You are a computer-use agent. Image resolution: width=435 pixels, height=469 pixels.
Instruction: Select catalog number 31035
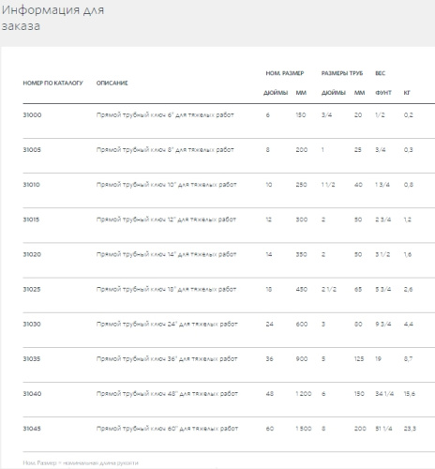click(x=32, y=358)
